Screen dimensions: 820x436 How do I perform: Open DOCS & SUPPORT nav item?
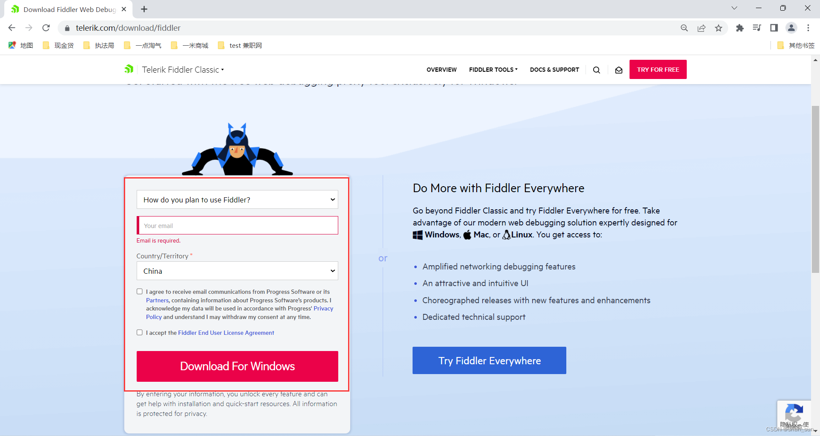(554, 70)
